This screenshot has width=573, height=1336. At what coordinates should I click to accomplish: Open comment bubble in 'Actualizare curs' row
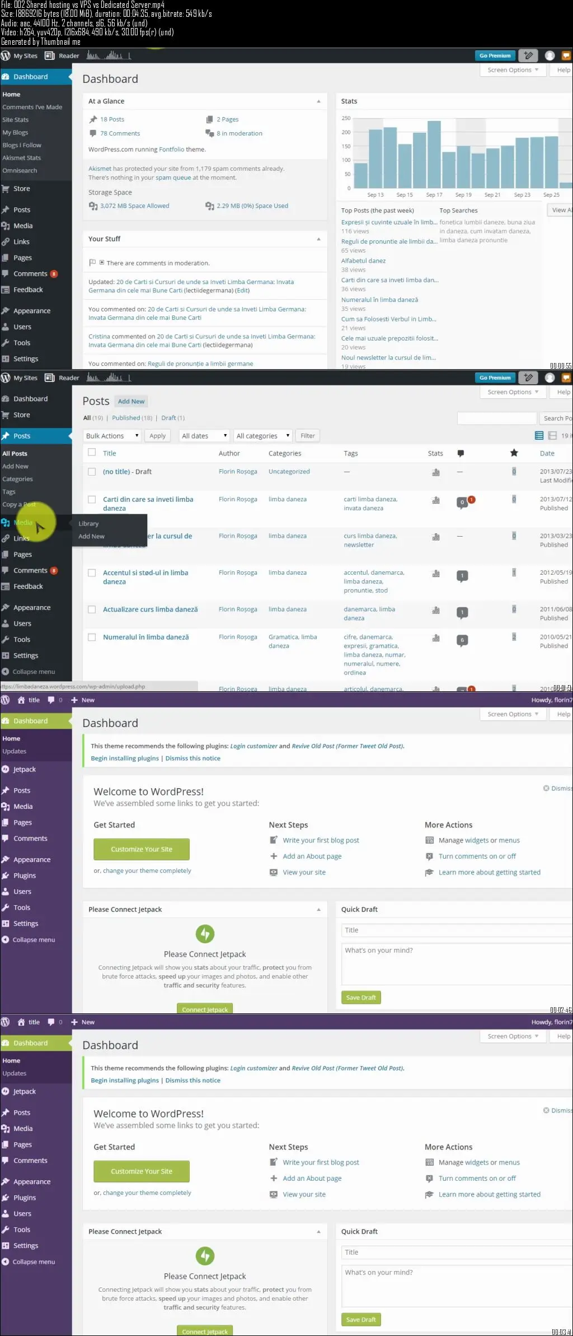[462, 613]
